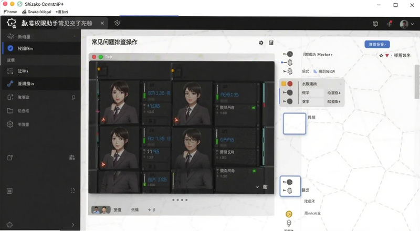
Task: Click the top key-and-clock node icon
Action: [288, 54]
